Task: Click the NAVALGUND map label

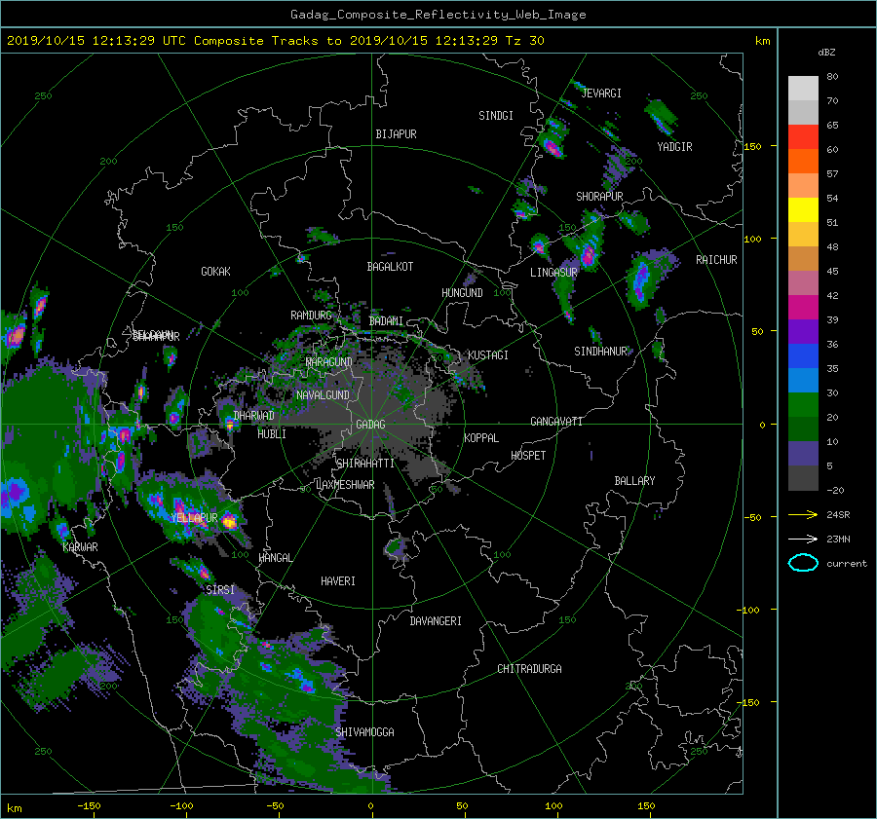Action: 323,395
